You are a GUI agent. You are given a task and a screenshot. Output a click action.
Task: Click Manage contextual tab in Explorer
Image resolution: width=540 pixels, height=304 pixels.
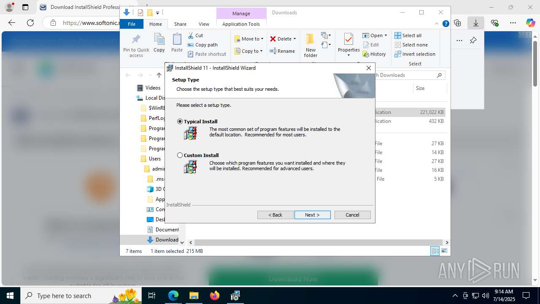(241, 13)
